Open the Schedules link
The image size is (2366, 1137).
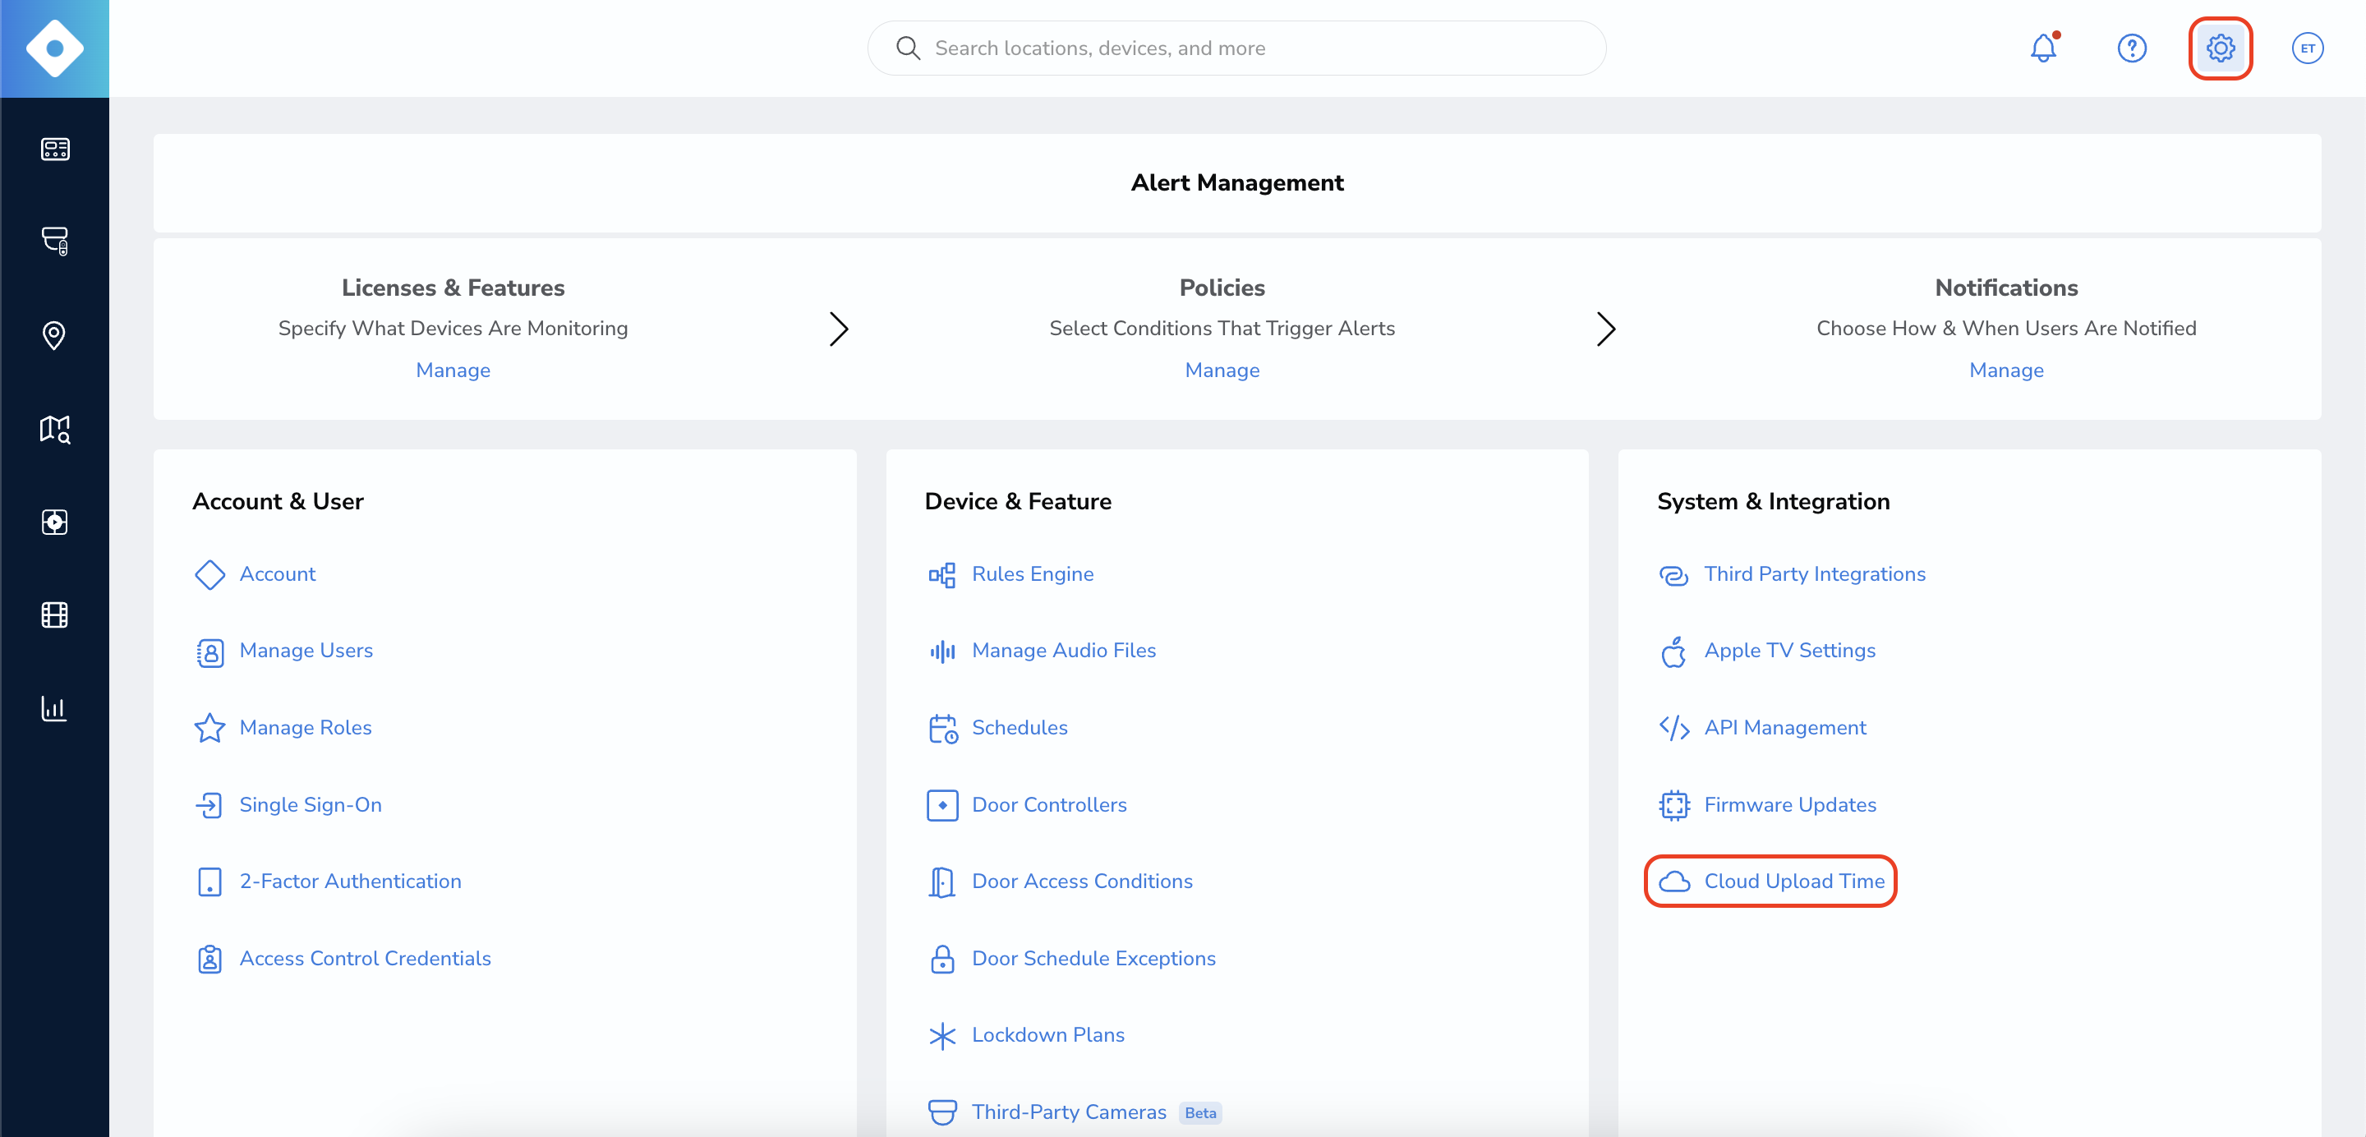point(1020,727)
